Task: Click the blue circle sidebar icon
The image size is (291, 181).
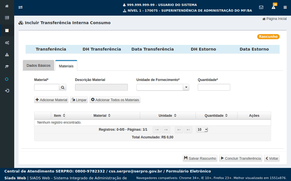Action: tap(7, 79)
